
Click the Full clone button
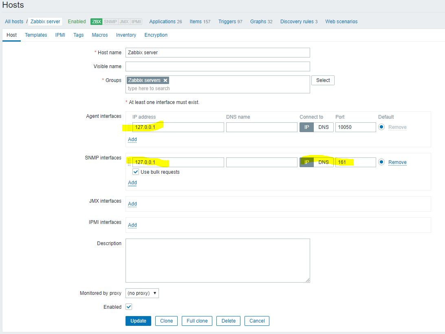[x=197, y=321]
